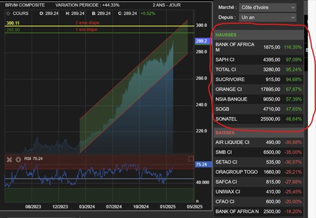Image resolution: width=316 pixels, height=218 pixels.
Task: Click the COURS series label
Action: click(x=21, y=14)
